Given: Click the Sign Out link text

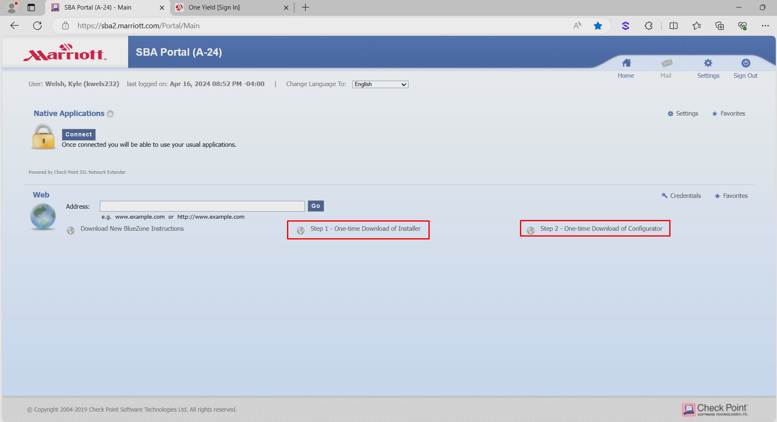Looking at the screenshot, I should click(x=745, y=76).
